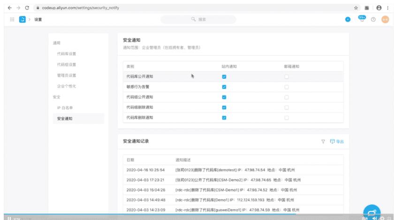
Task: Click the CSM-Demo2 public notification description
Action: [238, 180]
